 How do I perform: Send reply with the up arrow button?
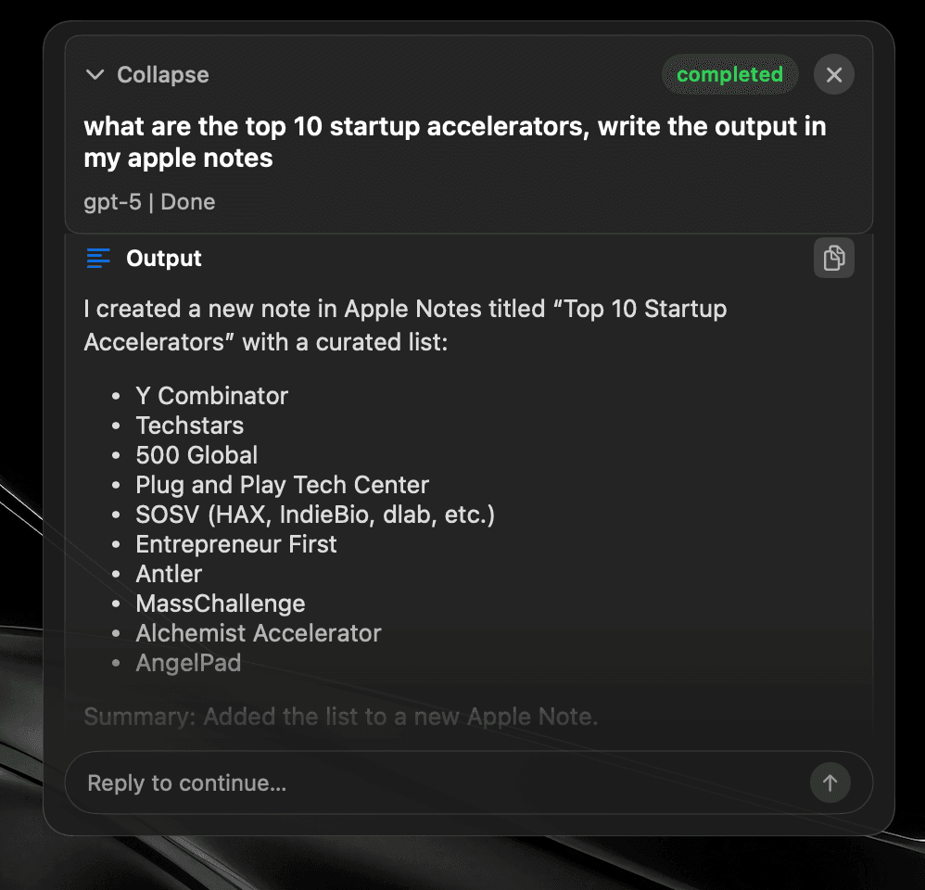[x=830, y=782]
